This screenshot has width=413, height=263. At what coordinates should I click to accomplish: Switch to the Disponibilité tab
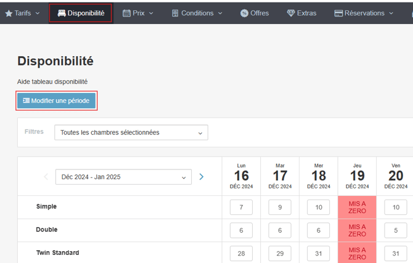click(80, 13)
